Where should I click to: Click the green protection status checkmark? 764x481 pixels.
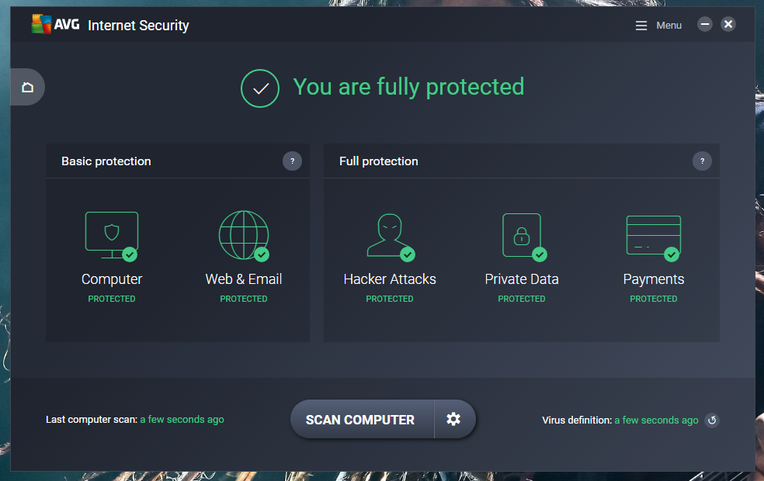(x=260, y=88)
